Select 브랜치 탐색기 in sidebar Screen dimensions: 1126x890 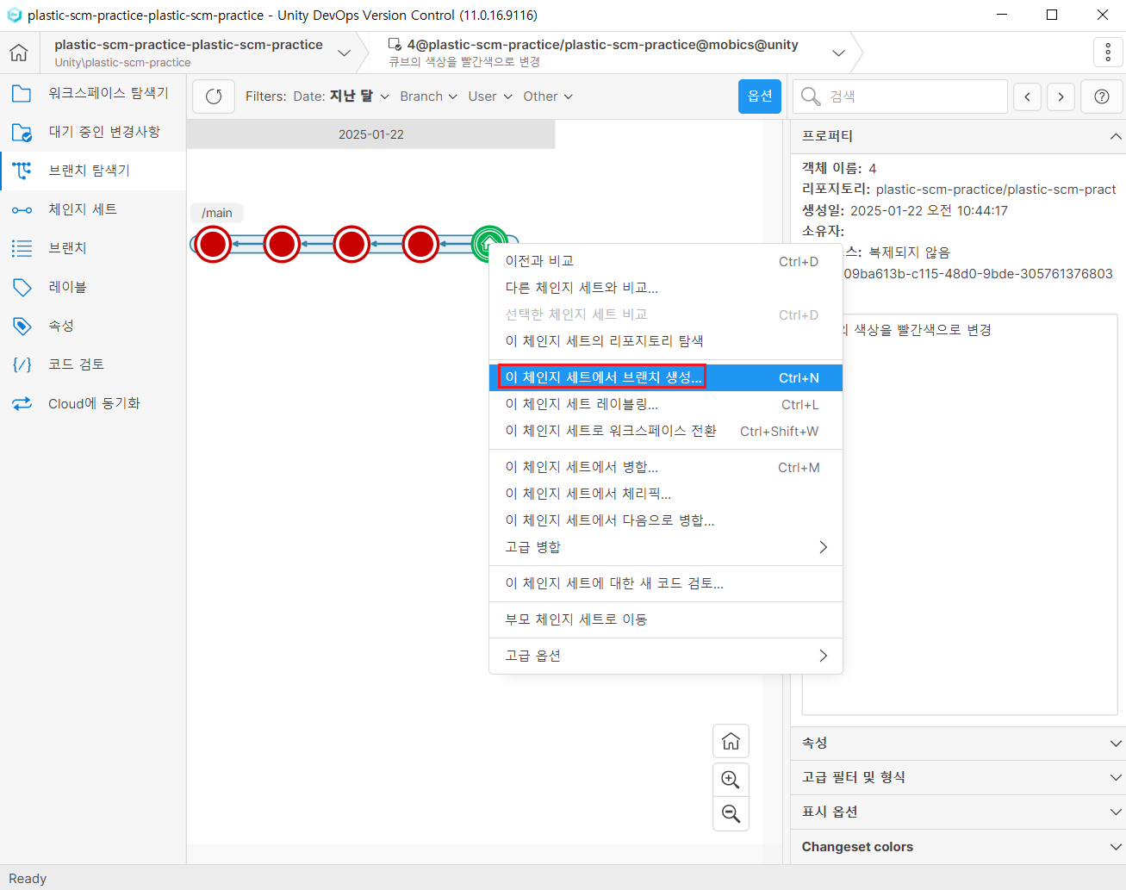pyautogui.click(x=93, y=171)
